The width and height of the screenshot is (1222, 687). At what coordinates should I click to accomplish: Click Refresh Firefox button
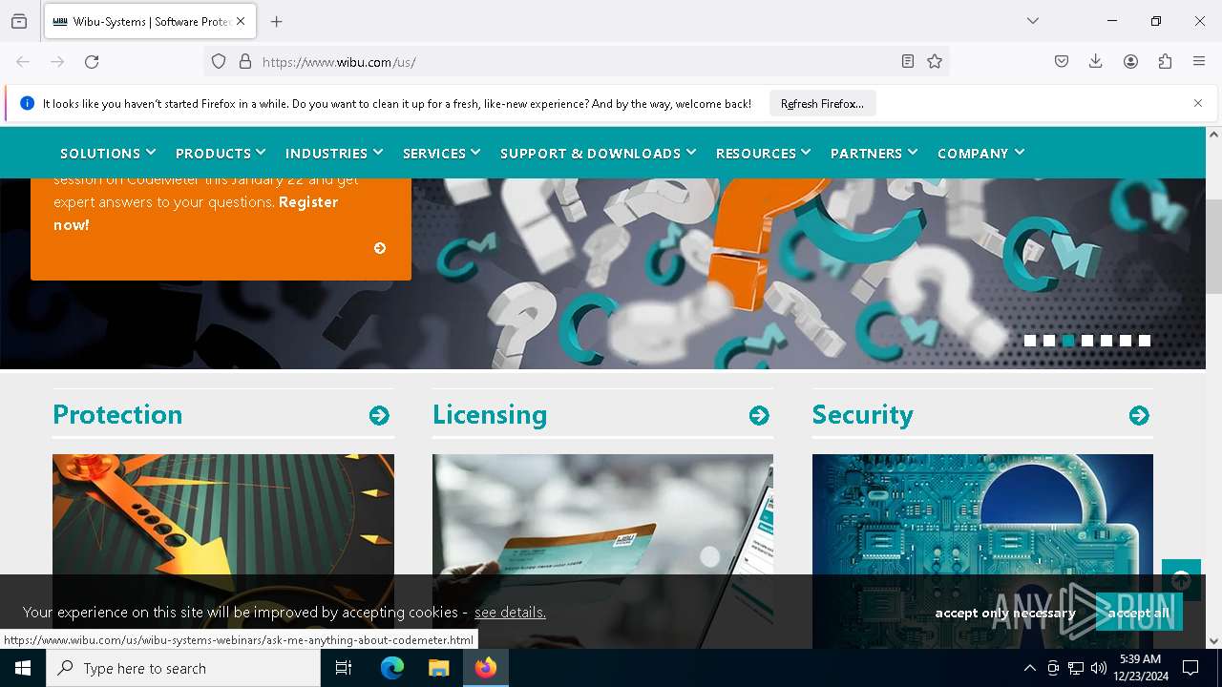tap(822, 104)
